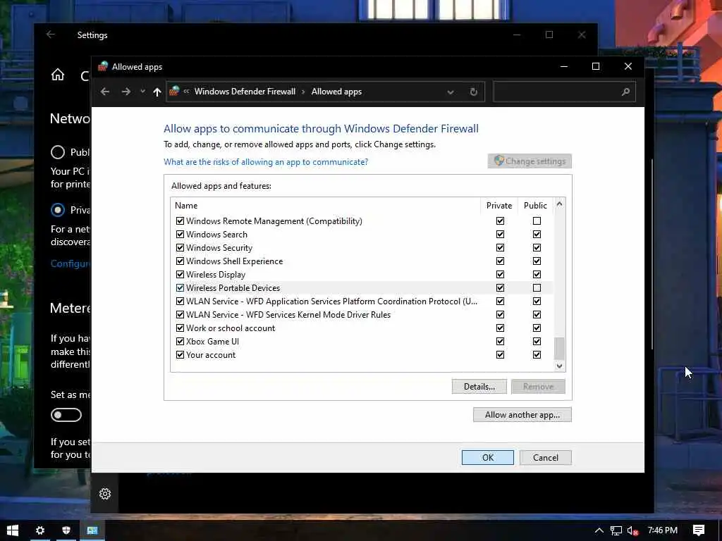Expand address bar history chevron
Image resolution: width=722 pixels, height=541 pixels.
451,92
